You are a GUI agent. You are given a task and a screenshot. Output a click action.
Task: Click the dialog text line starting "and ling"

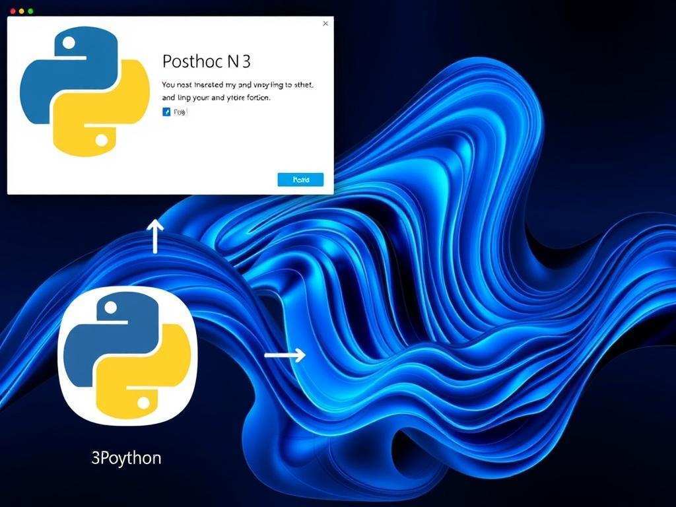[x=216, y=98]
